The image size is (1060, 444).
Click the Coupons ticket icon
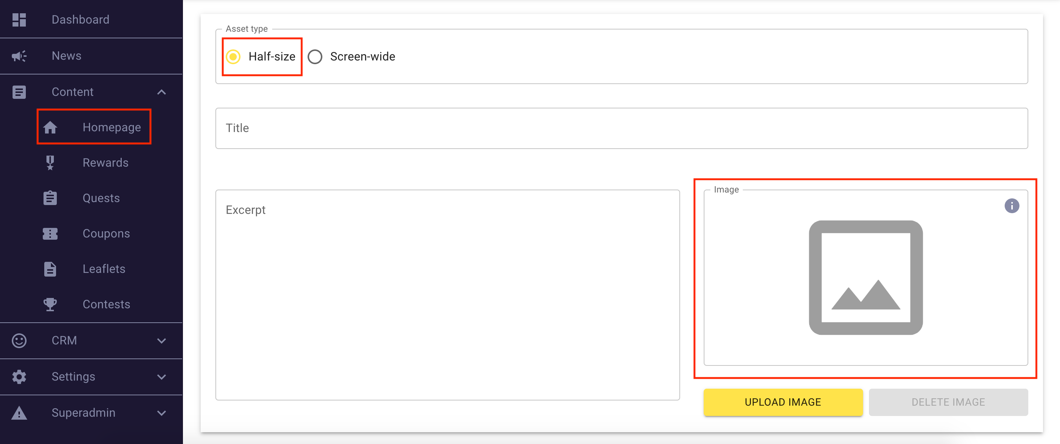point(50,233)
